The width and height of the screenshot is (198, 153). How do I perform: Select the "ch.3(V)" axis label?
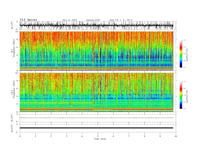[x=12, y=118]
